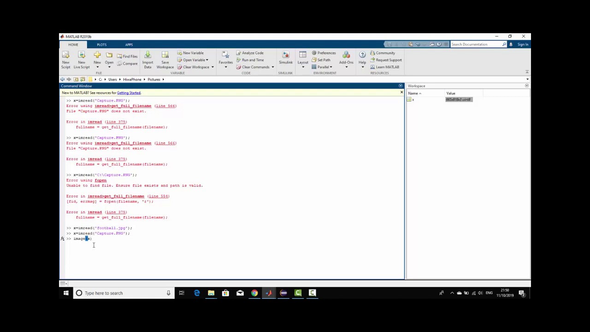Click Clear Commands
The image size is (590, 332).
[x=253, y=67]
